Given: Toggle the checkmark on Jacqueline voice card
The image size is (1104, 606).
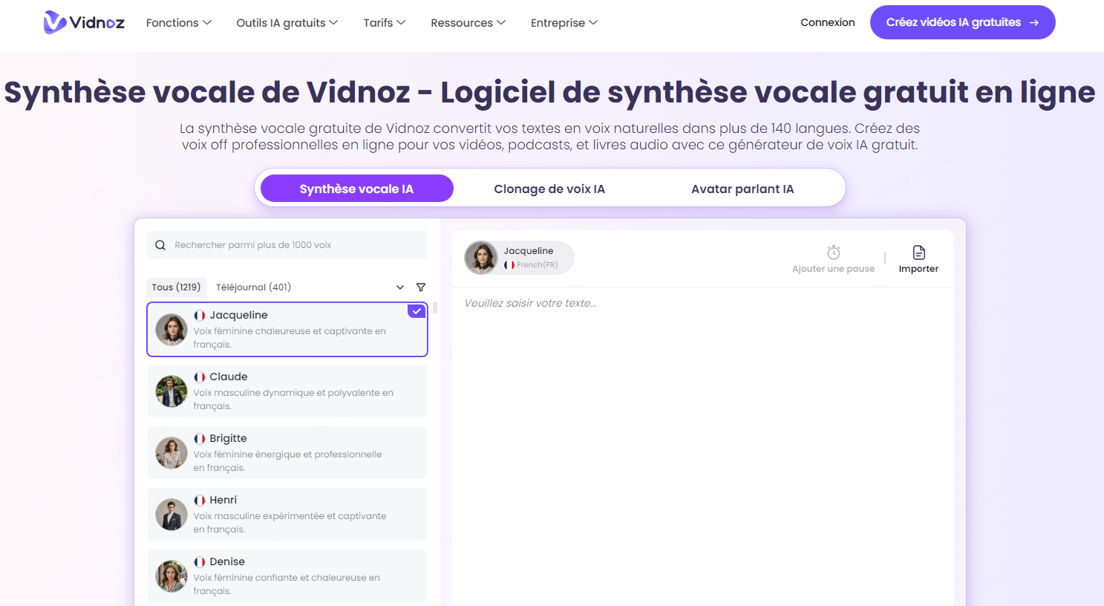Looking at the screenshot, I should [x=417, y=311].
